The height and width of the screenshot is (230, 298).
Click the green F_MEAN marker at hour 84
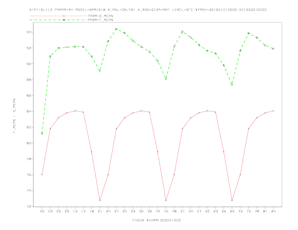coord(273,49)
